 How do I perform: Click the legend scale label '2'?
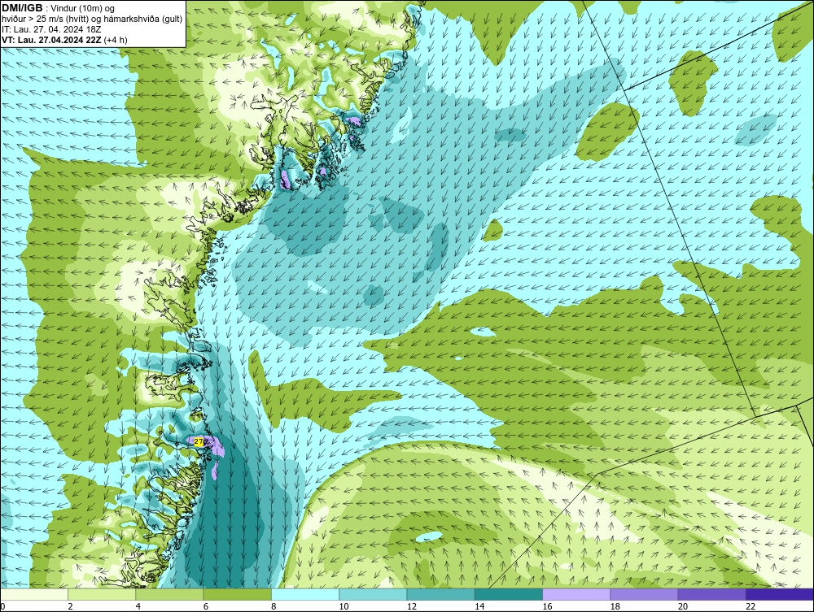coord(70,607)
